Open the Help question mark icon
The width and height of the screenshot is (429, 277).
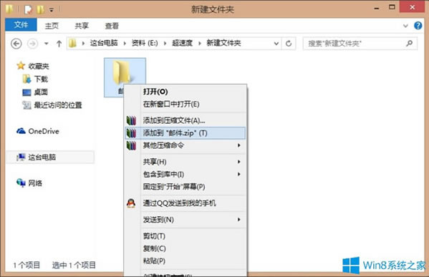point(418,26)
